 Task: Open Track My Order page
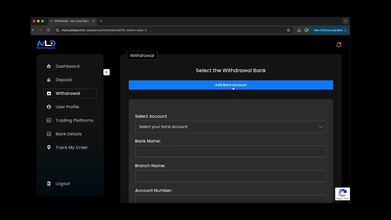click(x=71, y=147)
